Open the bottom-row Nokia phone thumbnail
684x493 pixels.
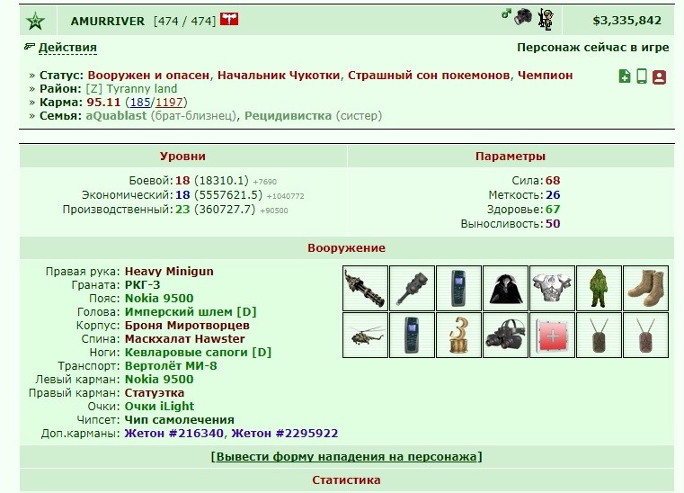(412, 335)
